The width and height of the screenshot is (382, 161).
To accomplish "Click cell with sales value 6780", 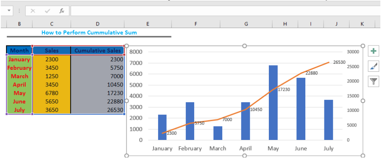I will 52,93.
